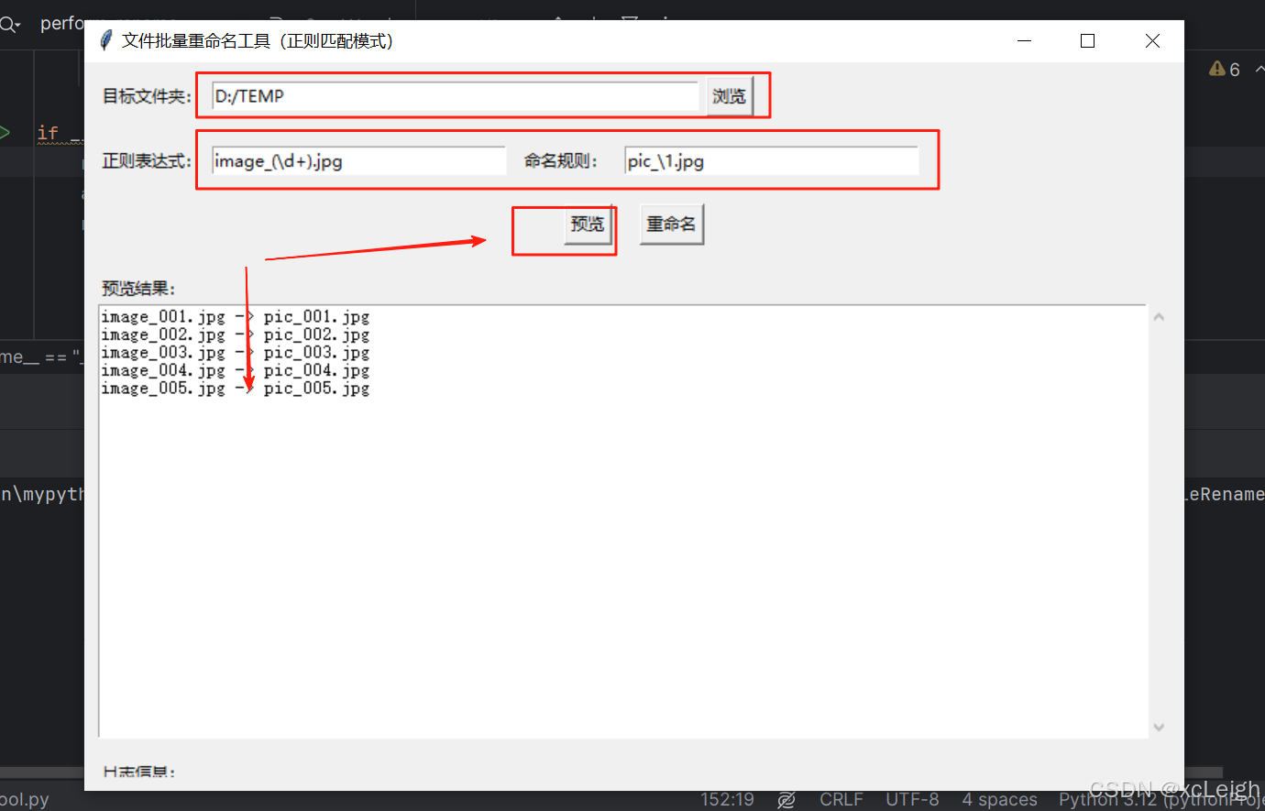This screenshot has height=811, width=1265.
Task: Click preview list scrollbar up arrow
Action: (x=1159, y=317)
